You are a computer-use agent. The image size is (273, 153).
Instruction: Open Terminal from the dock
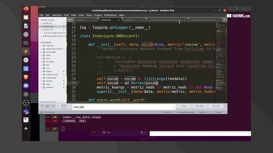coord(26,43)
